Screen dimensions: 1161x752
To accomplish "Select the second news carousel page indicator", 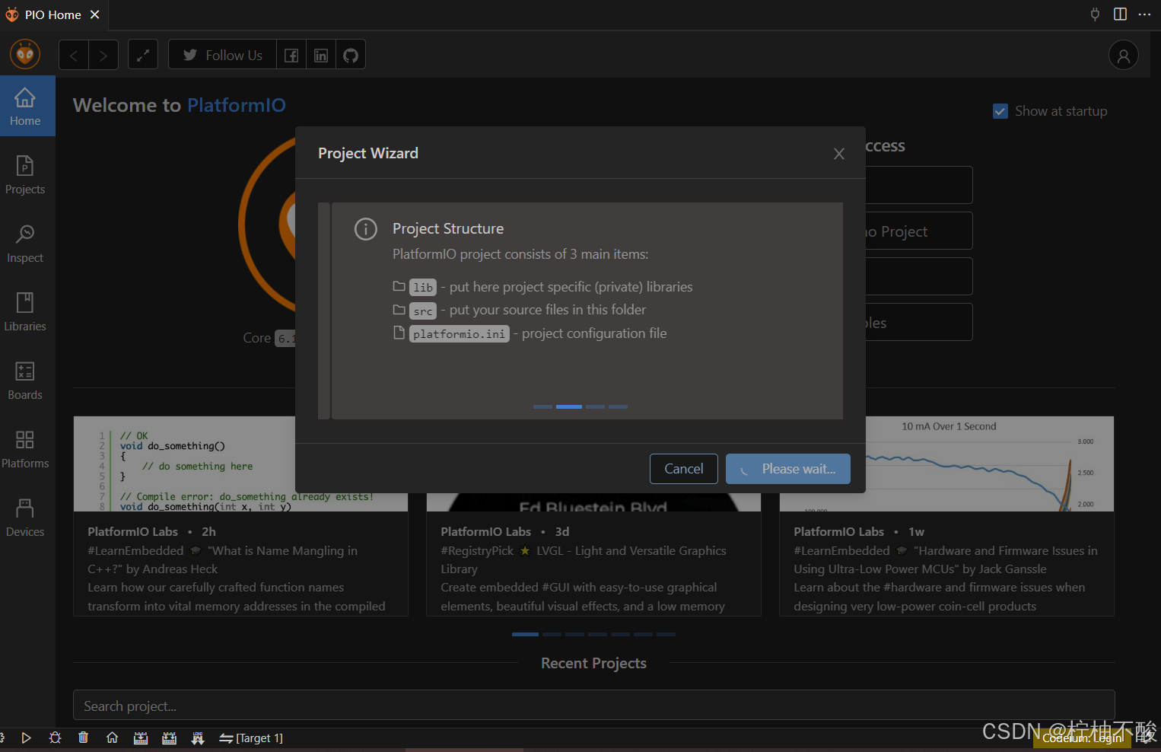I will point(552,634).
